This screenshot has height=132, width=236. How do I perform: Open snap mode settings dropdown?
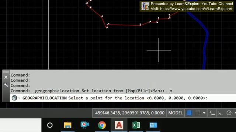[x=204, y=113]
